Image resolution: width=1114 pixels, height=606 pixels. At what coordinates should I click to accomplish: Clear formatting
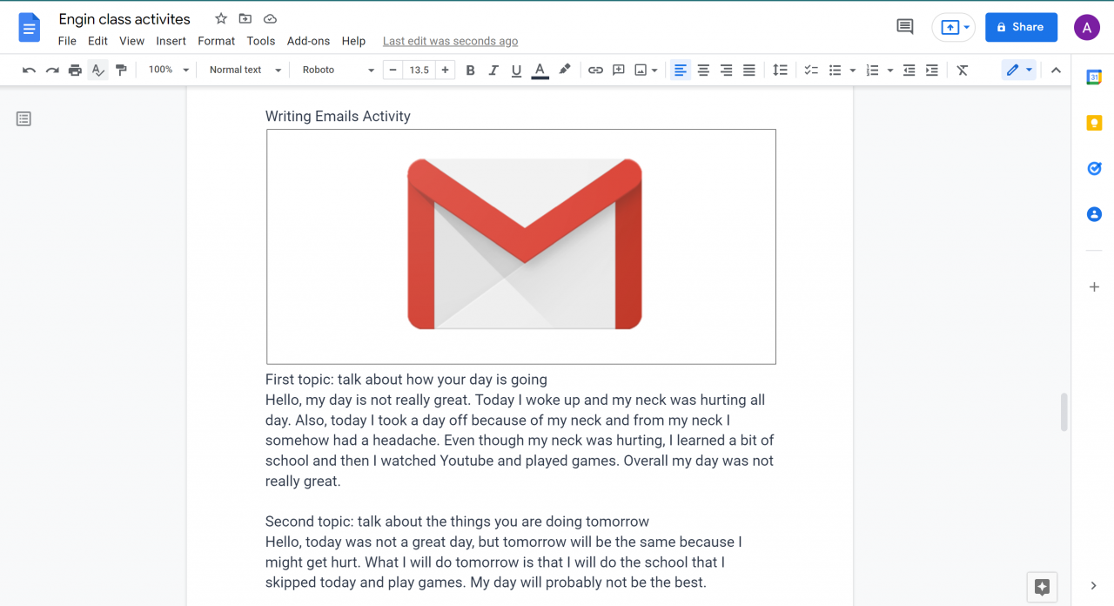click(x=963, y=70)
